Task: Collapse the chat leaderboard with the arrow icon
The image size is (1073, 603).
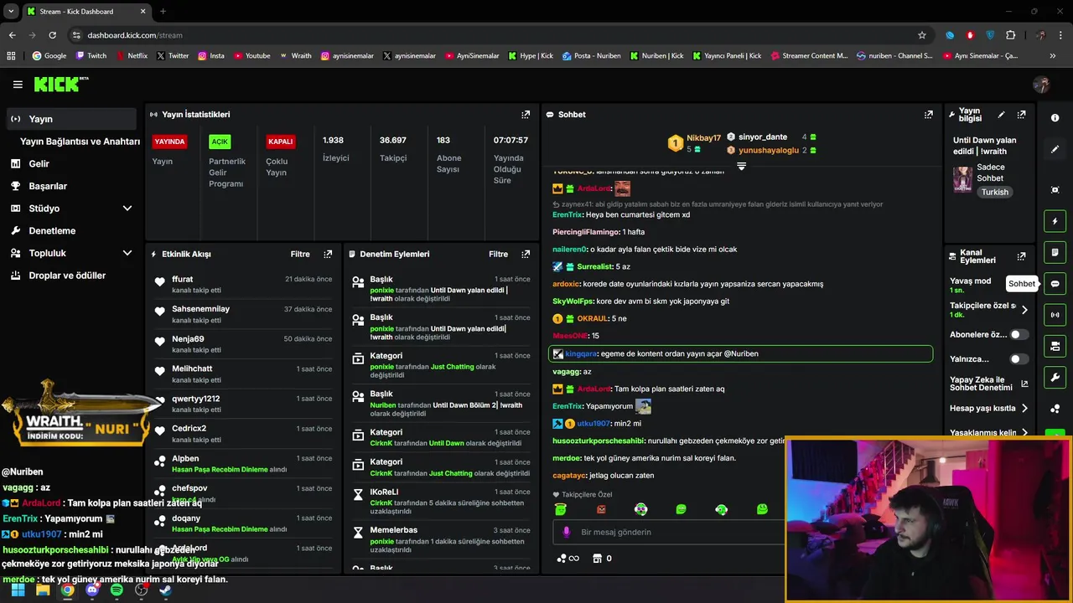Action: tap(741, 167)
